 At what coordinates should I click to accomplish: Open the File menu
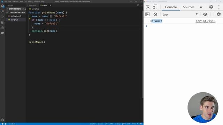tap(6, 2)
